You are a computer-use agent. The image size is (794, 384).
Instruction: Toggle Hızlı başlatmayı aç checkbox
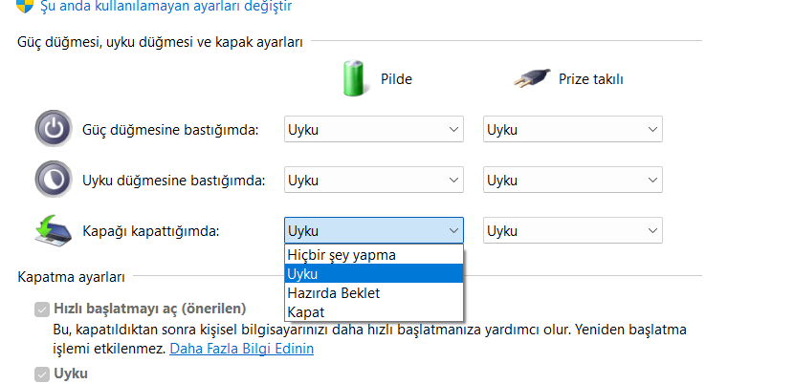[x=41, y=309]
